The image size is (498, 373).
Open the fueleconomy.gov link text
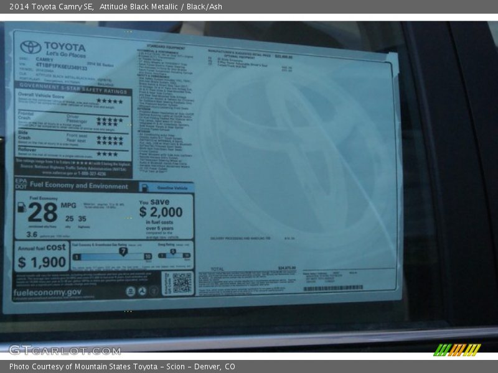click(x=47, y=292)
